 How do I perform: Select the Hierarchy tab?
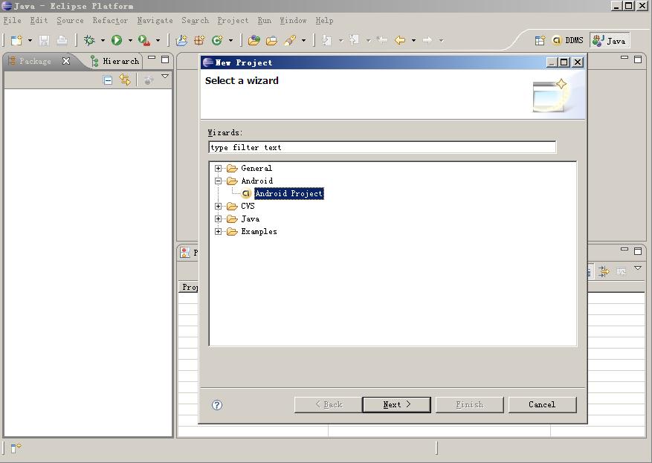[x=115, y=61]
